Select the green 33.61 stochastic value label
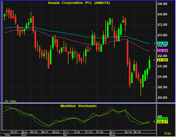Image resolution: width=176 pixels, height=137 pixels. pyautogui.click(x=162, y=119)
